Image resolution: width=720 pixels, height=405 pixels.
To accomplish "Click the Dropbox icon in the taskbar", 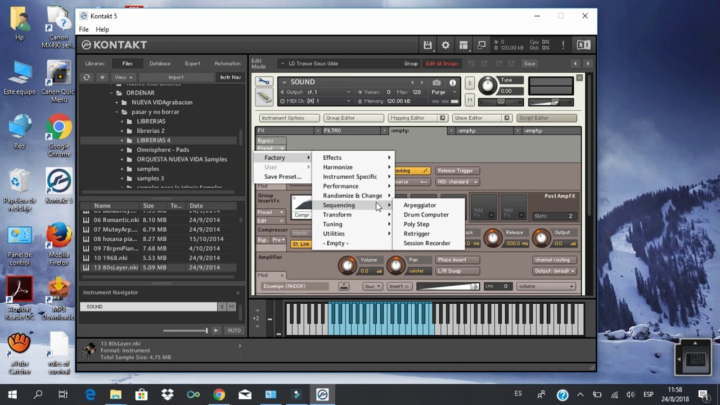I will click(x=168, y=394).
